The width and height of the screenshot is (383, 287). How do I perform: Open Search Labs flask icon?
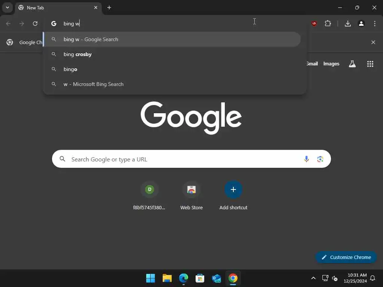coord(352,64)
